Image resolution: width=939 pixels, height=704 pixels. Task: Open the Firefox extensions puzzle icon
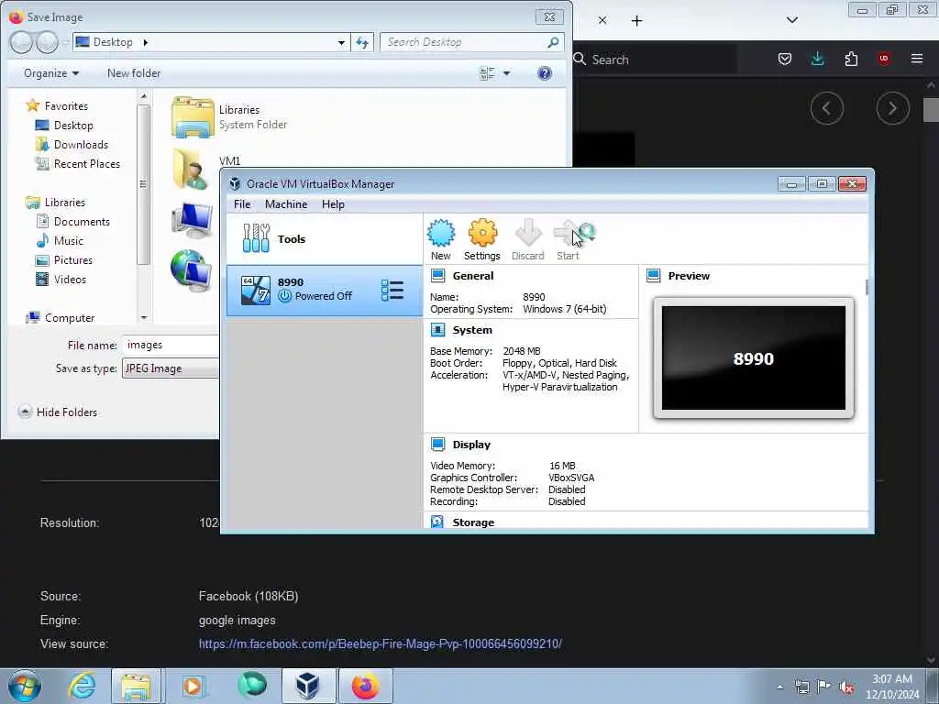click(x=851, y=59)
